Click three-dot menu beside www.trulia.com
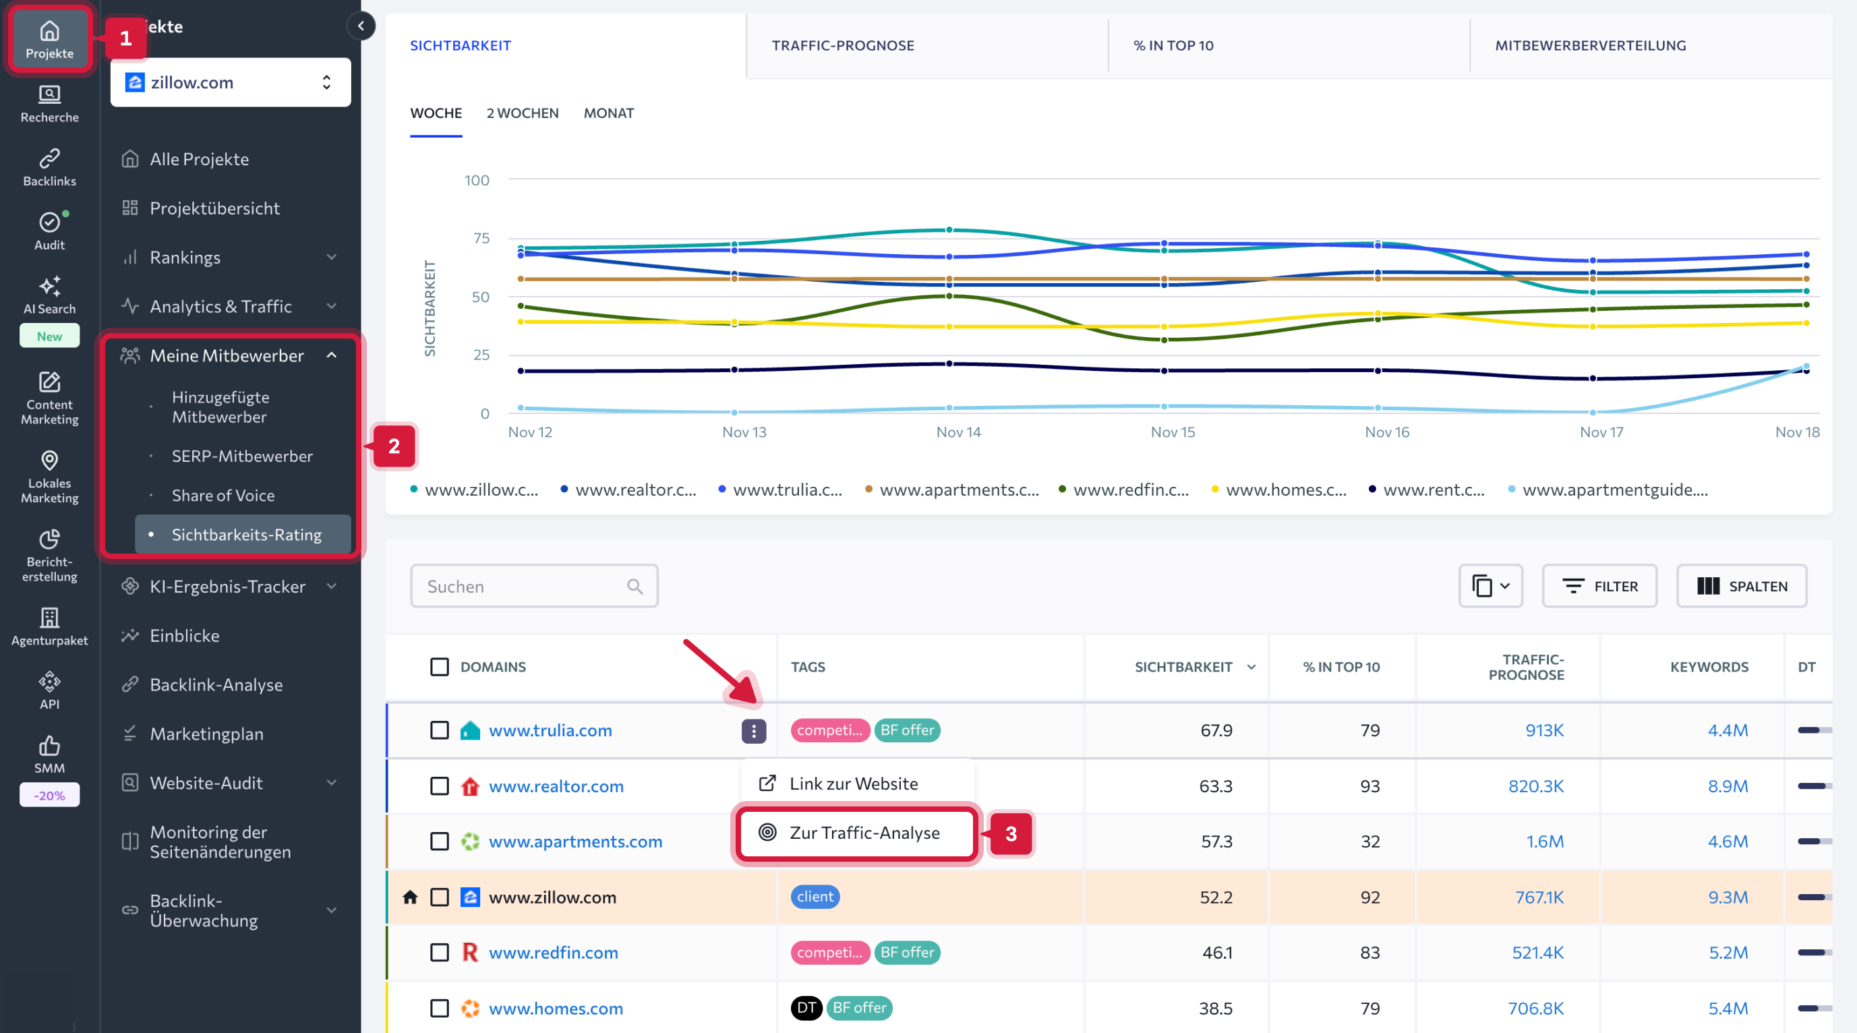 pos(753,730)
